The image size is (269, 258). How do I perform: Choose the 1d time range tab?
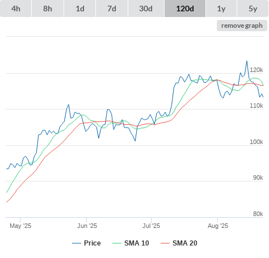(80, 9)
